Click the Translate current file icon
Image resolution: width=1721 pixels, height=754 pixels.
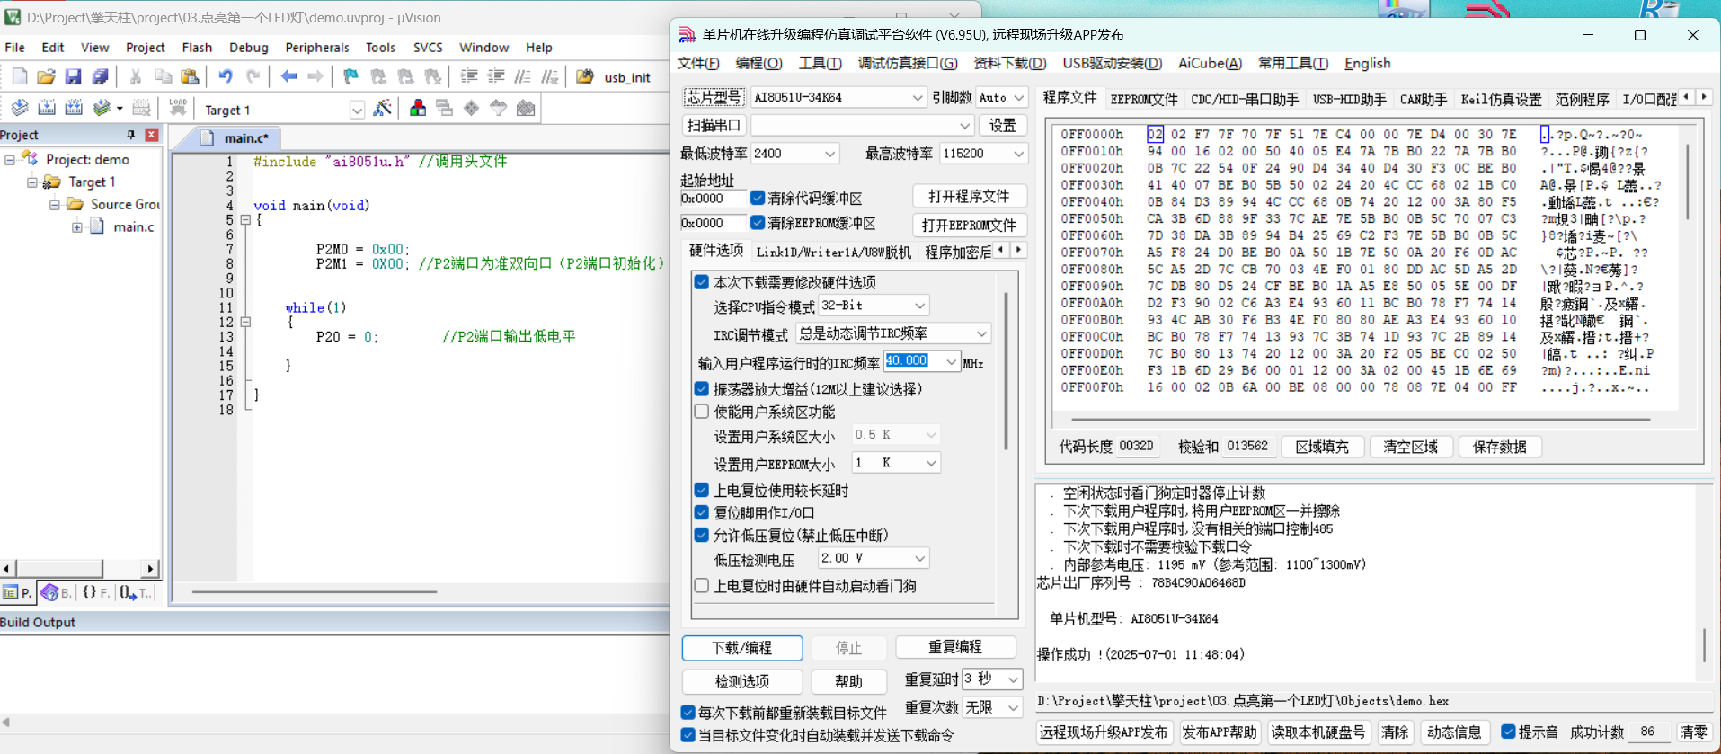pyautogui.click(x=20, y=109)
